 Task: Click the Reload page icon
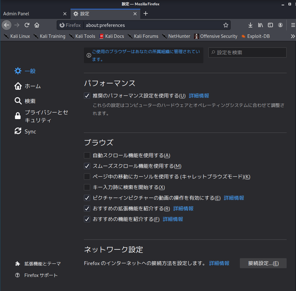click(27, 25)
